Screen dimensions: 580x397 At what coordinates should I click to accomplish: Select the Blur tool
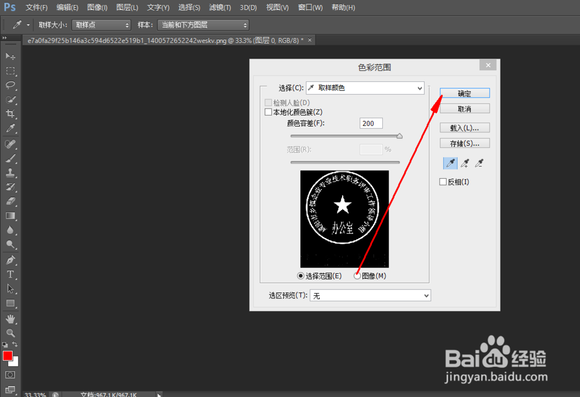pyautogui.click(x=10, y=230)
